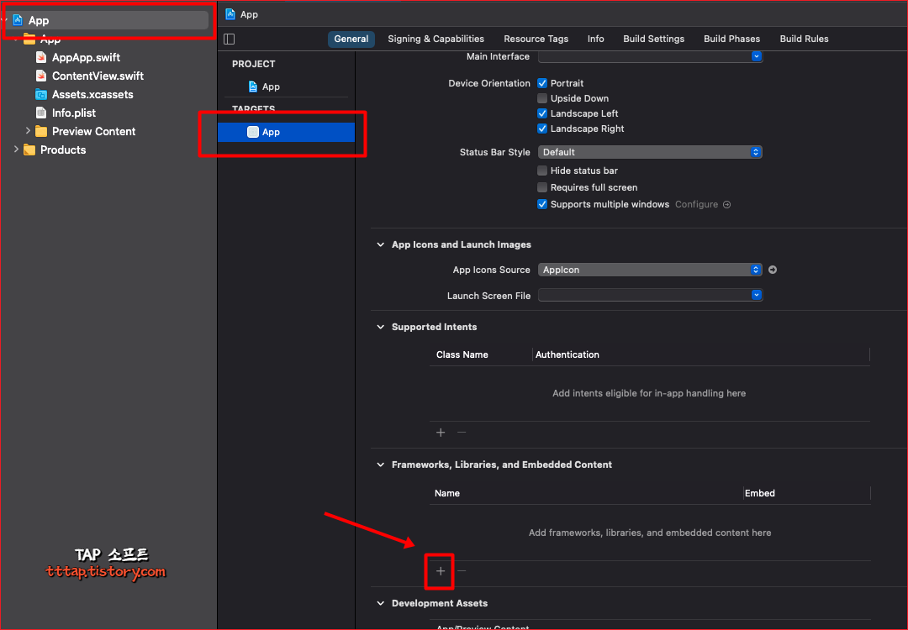Click the App target icon under TARGETS
908x630 pixels.
(253, 132)
